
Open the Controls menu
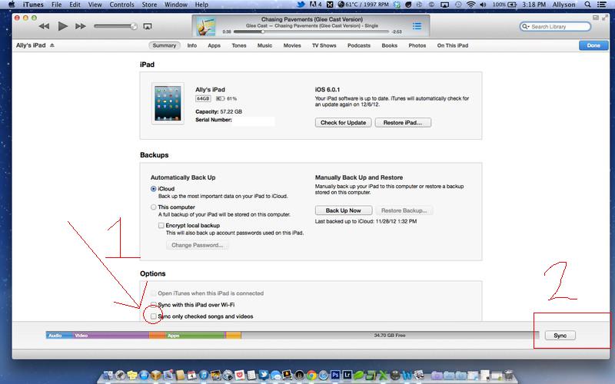[x=122, y=5]
